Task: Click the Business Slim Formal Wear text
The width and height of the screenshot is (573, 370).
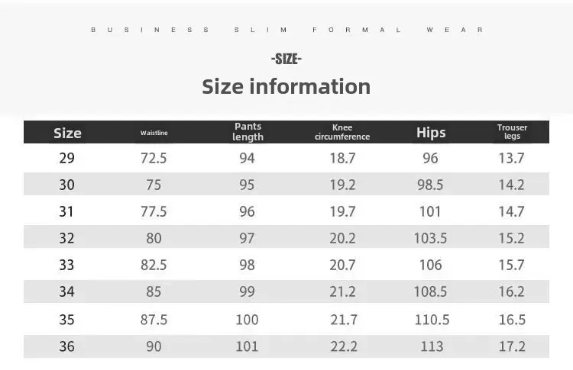Action: pyautogui.click(x=286, y=30)
